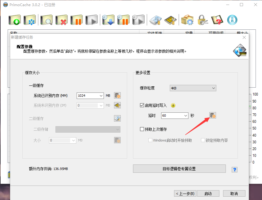
Task: Click the blue snowflake drive toolbar icon
Action: (x=30, y=20)
